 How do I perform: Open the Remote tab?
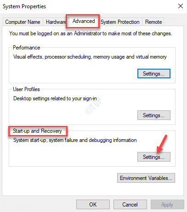(x=153, y=22)
